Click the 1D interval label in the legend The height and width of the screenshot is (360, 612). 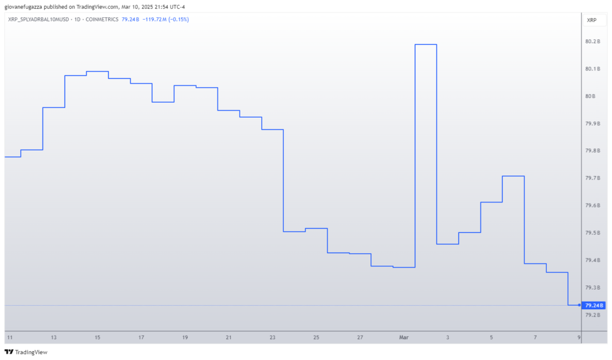[77, 19]
